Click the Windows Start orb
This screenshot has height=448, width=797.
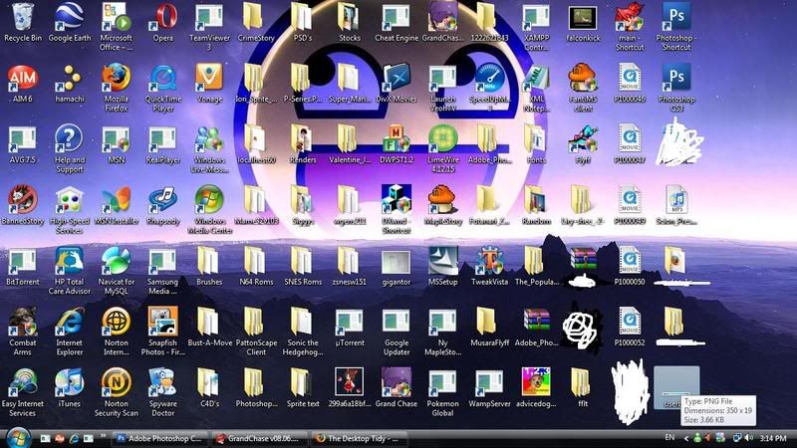17,436
